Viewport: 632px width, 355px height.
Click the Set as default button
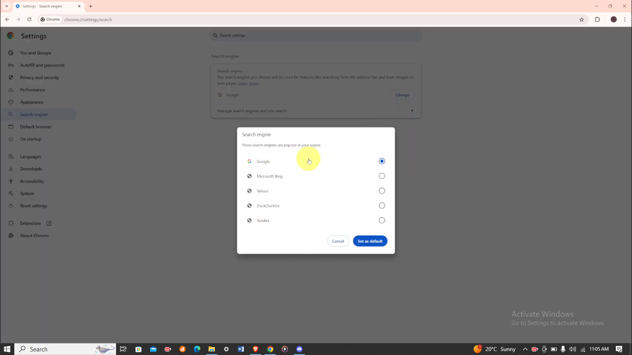pyautogui.click(x=370, y=241)
